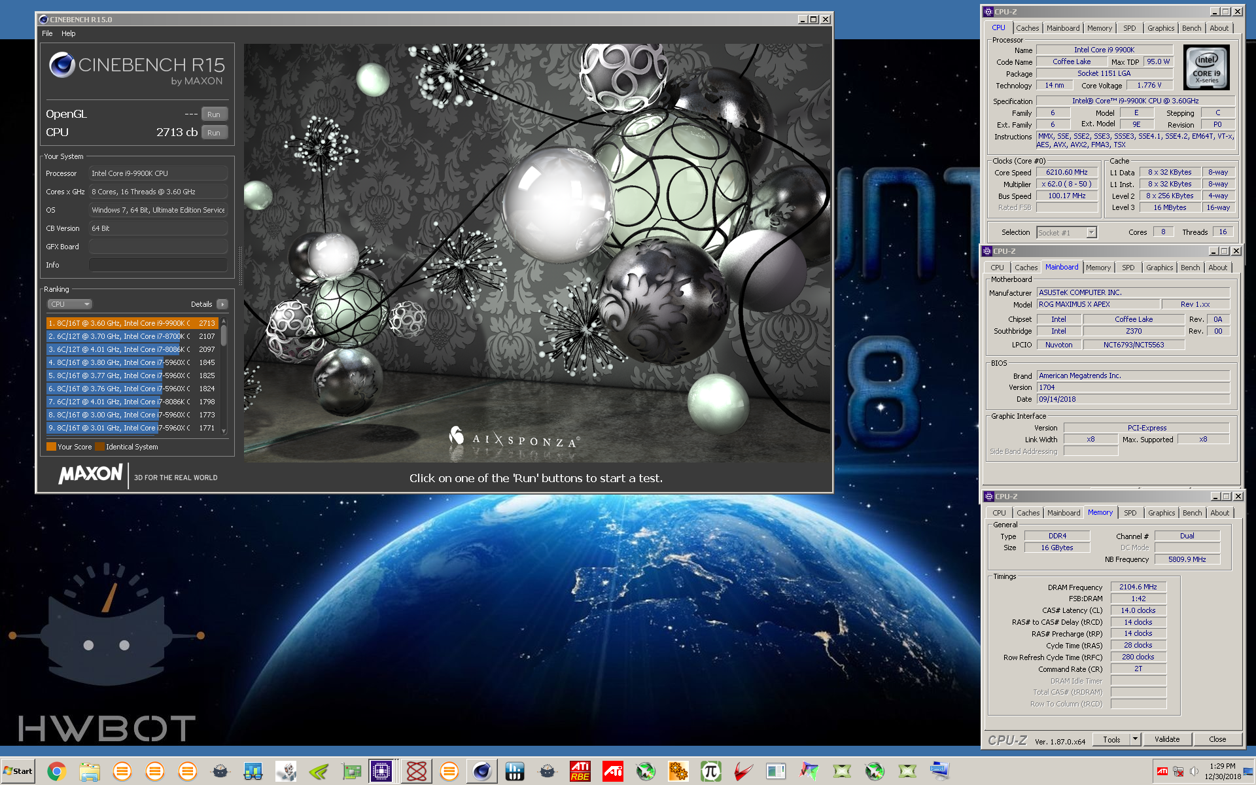Click the Cinebench title bar application icon
The width and height of the screenshot is (1256, 785).
[x=44, y=20]
